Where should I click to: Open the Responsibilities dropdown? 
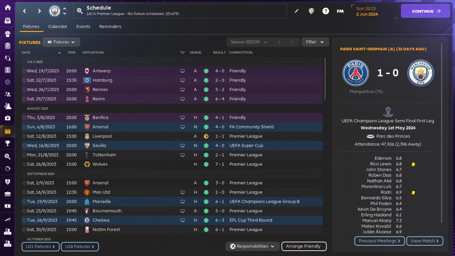tap(252, 246)
